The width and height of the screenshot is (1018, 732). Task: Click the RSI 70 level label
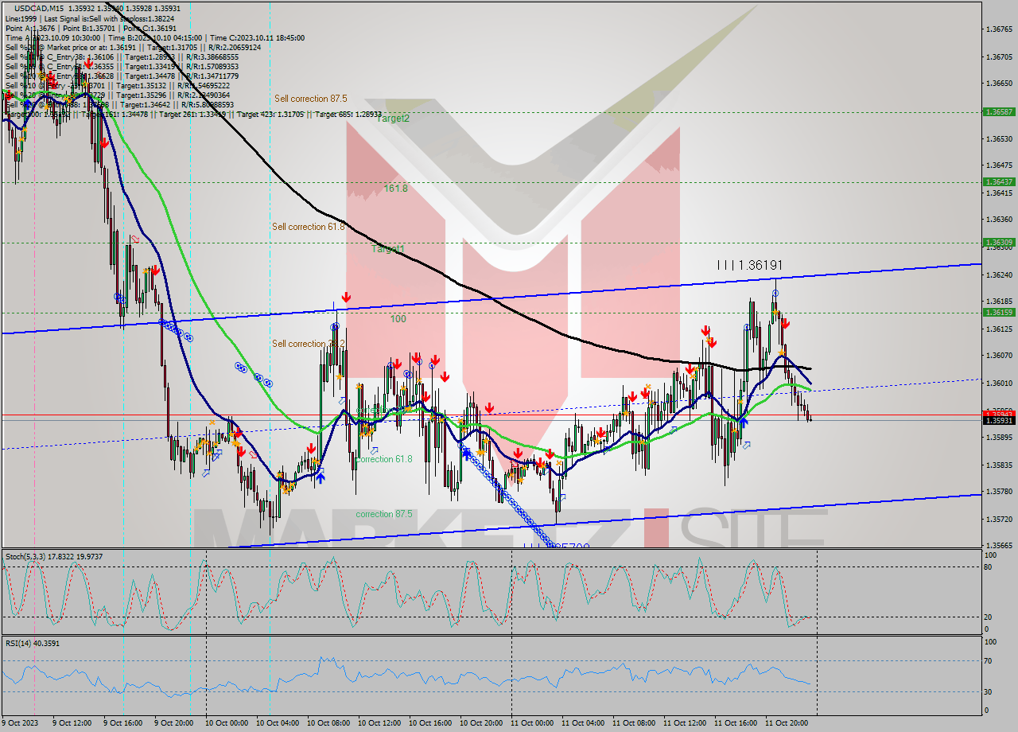point(987,660)
